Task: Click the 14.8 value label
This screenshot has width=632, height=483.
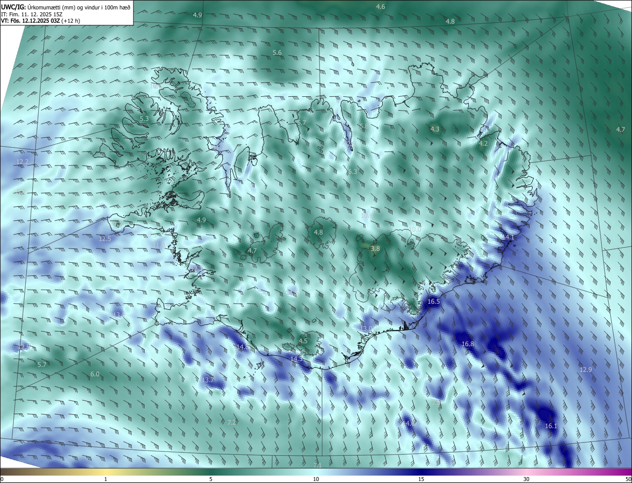Action: click(x=242, y=347)
